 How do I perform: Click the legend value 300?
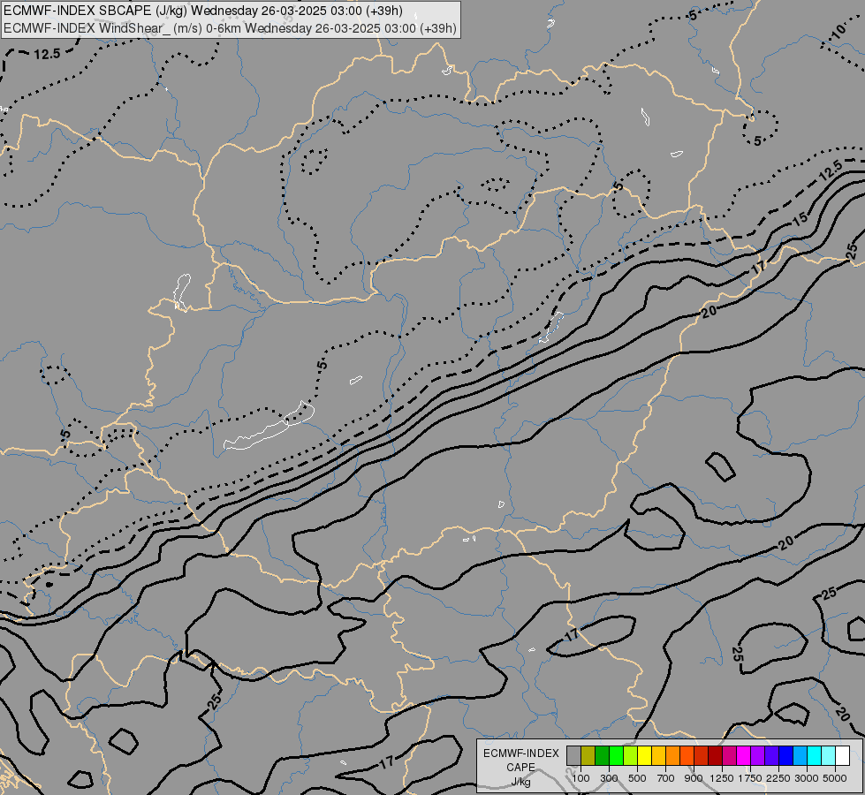(x=609, y=778)
